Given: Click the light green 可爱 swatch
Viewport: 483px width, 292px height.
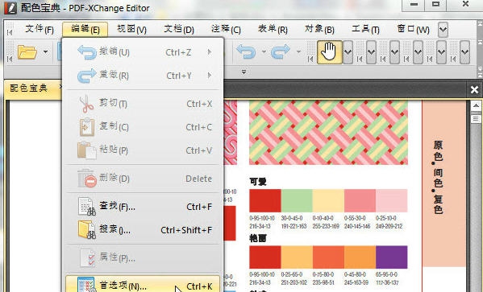Looking at the screenshot, I should tap(297, 201).
